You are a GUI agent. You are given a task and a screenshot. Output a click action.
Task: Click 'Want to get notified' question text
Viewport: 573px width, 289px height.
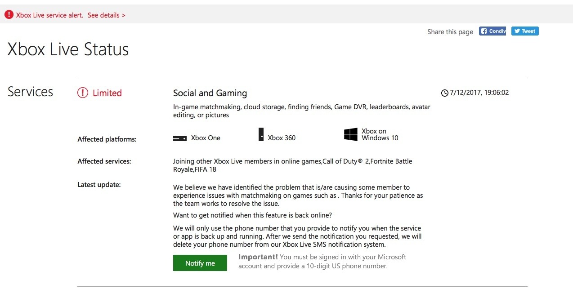(253, 215)
